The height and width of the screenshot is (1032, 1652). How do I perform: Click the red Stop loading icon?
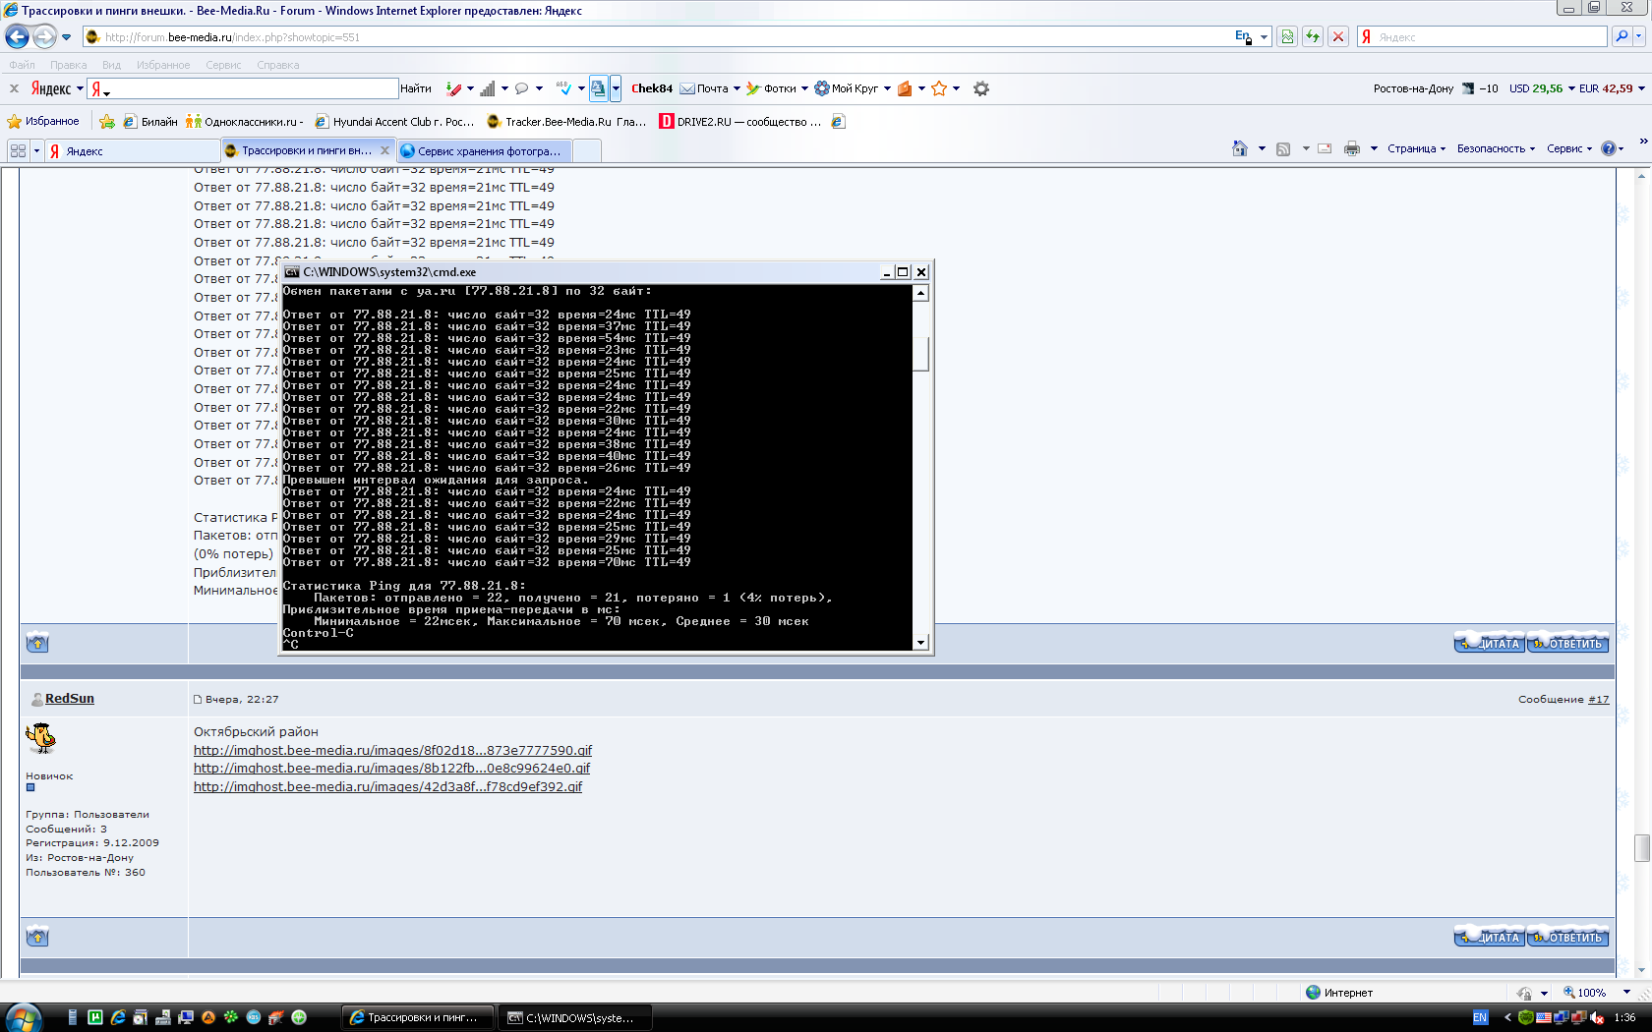[1337, 36]
